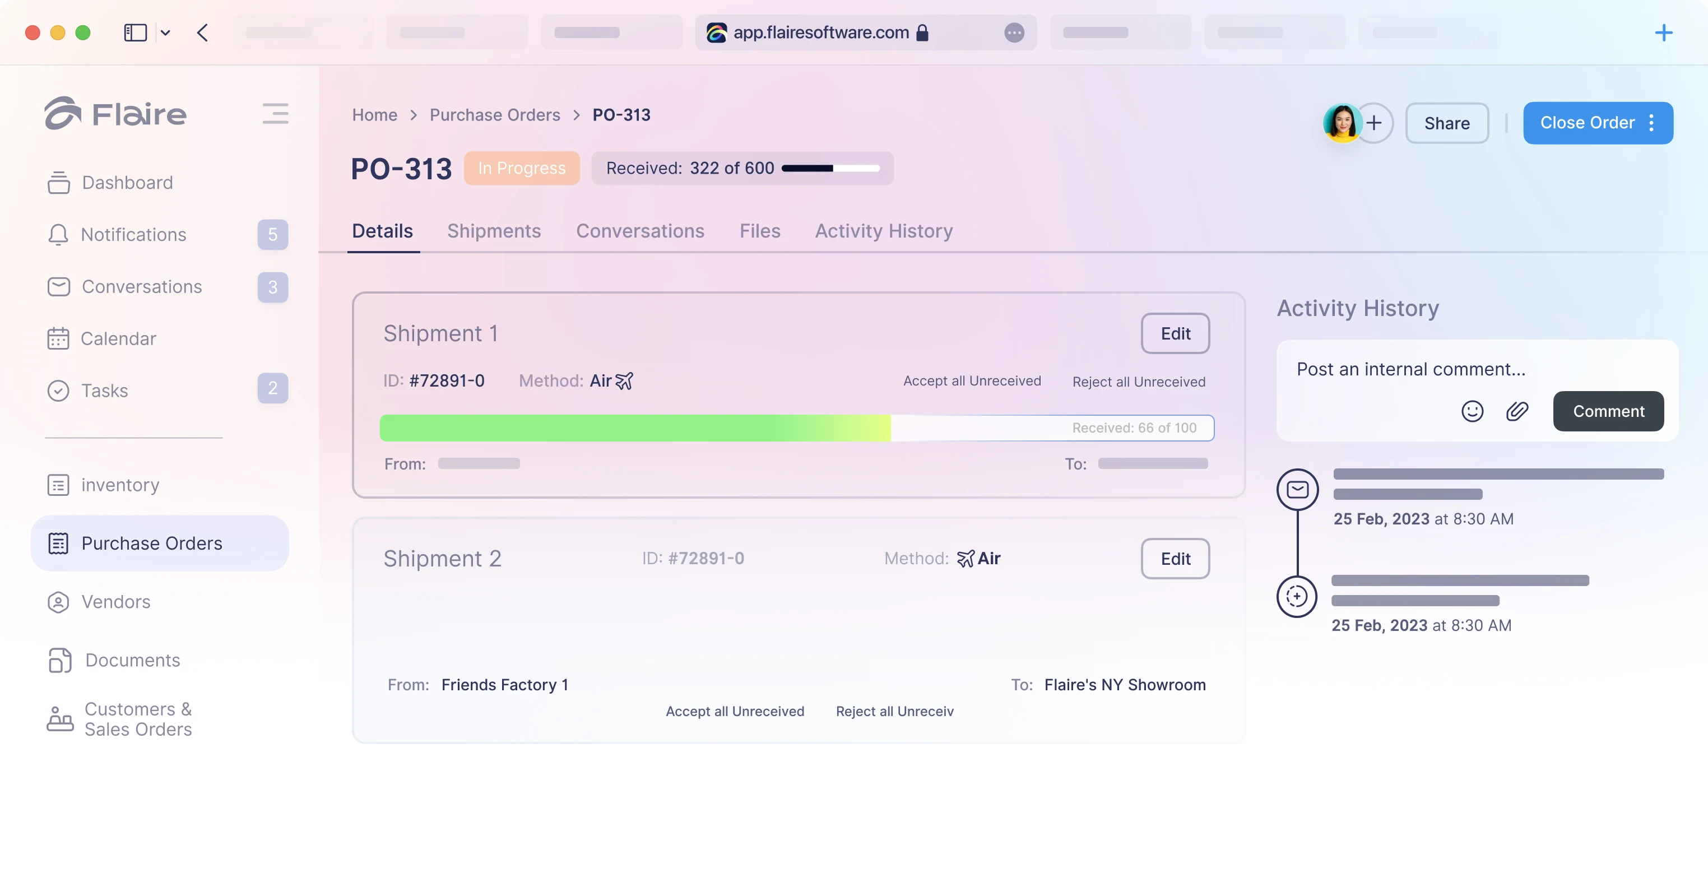Post the internal comment
The width and height of the screenshot is (1708, 892).
pyautogui.click(x=1609, y=411)
